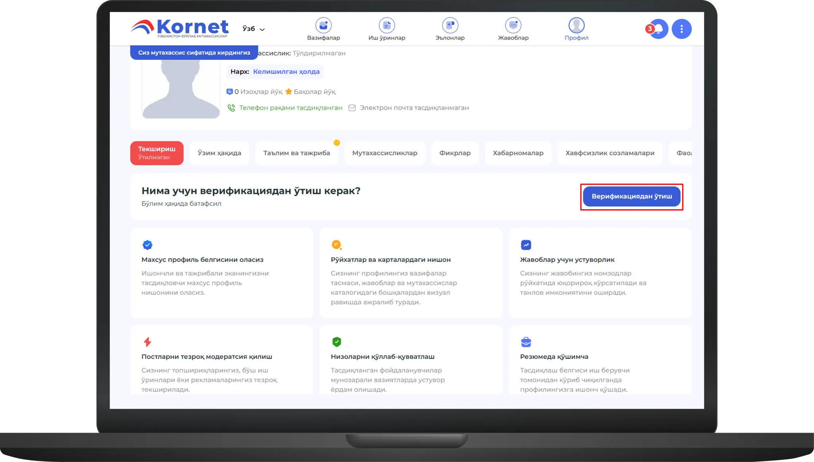Open notifications bell with badge 3
The height and width of the screenshot is (462, 814).
tap(658, 29)
